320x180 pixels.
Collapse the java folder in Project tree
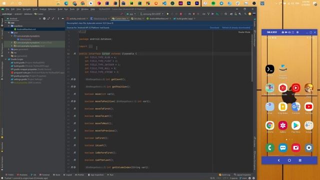pos(9,32)
